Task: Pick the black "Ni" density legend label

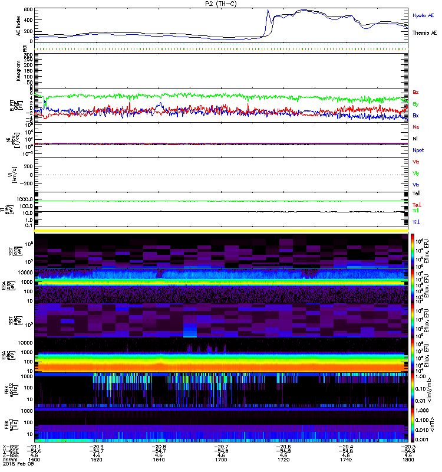Action: (x=415, y=139)
